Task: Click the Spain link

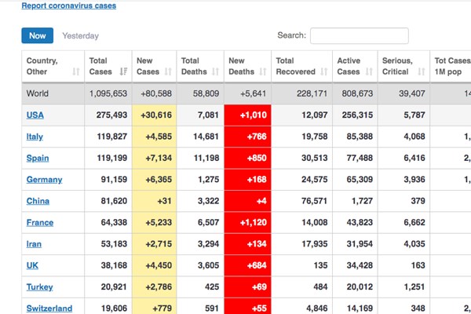Action: (x=38, y=158)
